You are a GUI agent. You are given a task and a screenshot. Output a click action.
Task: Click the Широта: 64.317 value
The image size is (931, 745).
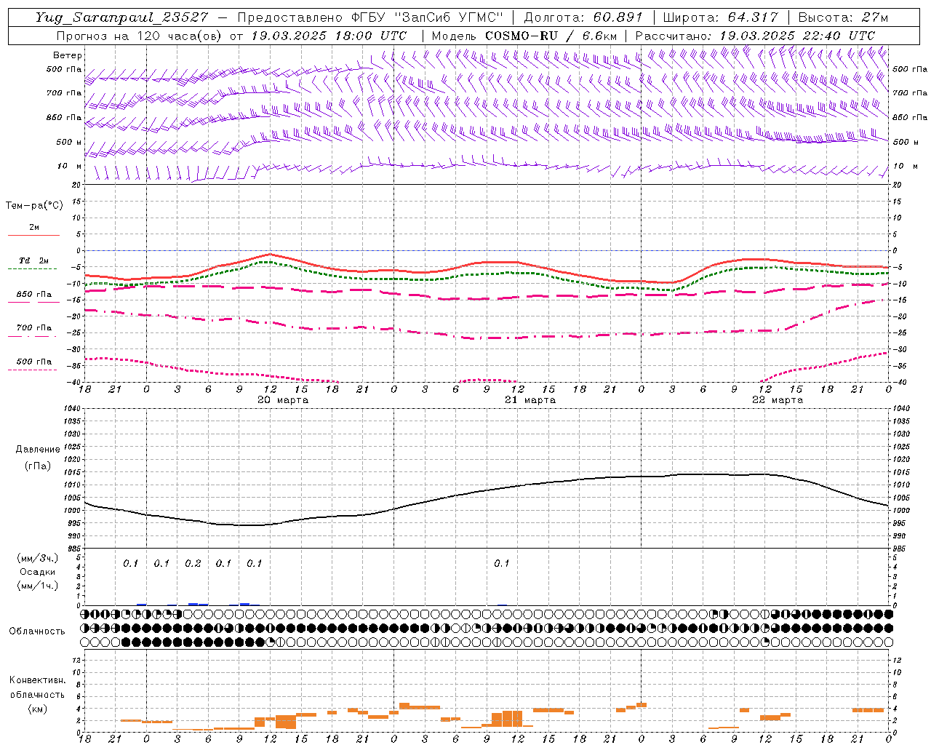[x=721, y=17]
